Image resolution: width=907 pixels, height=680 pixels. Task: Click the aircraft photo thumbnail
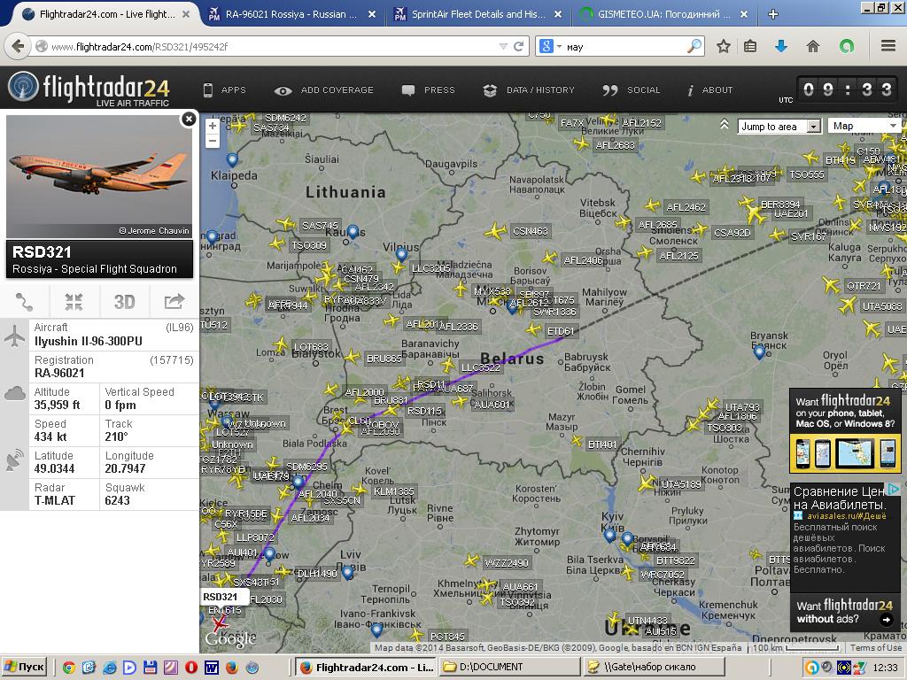(98, 176)
